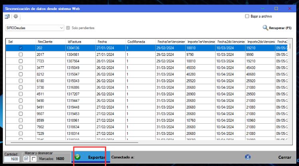Screen dimensions: 299x166
Task: Sort by the IdFactura column header
Action: point(81,41)
